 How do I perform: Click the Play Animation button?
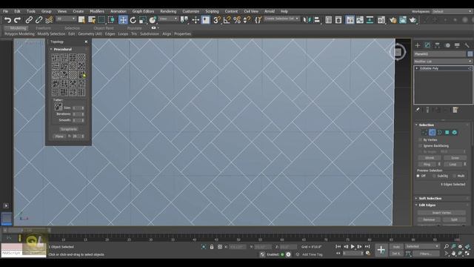coord(353,247)
